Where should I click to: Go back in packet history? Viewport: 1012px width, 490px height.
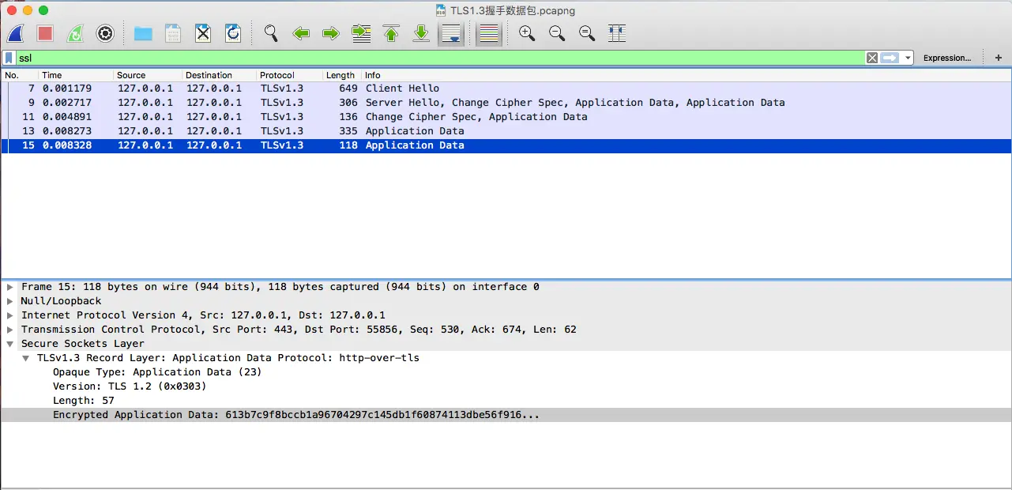301,33
